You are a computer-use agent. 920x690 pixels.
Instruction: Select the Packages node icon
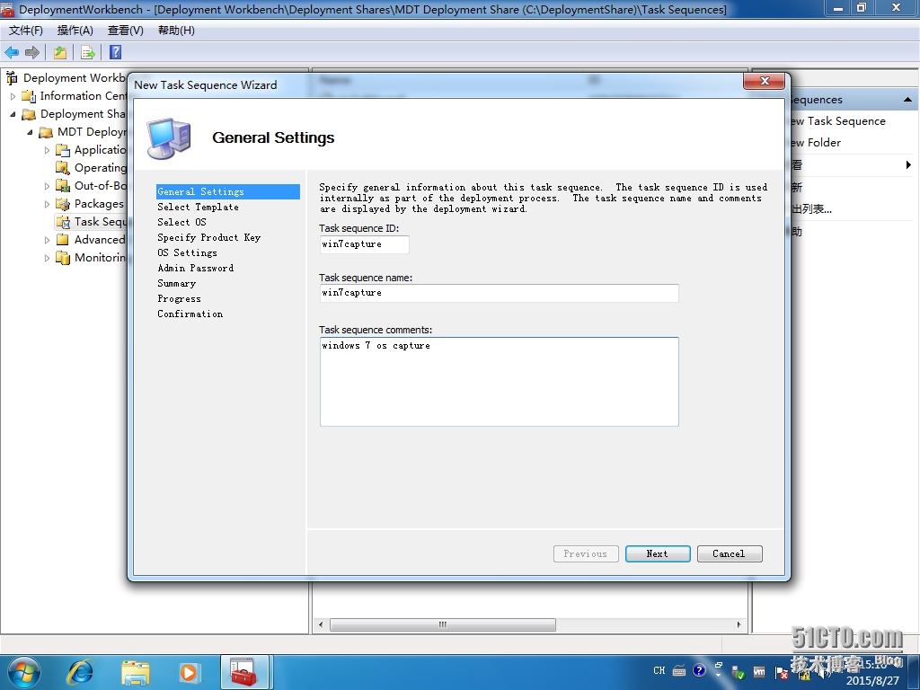coord(63,204)
